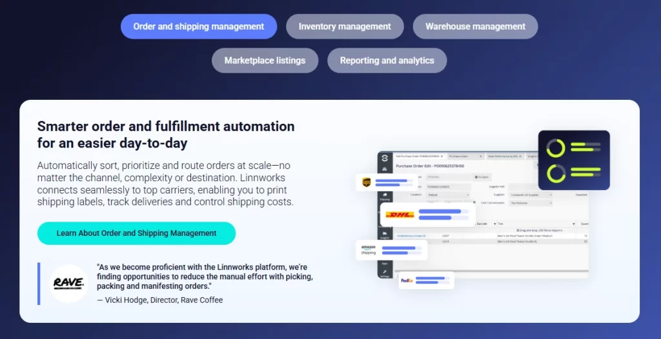The width and height of the screenshot is (661, 339).
Task: Select the Edit Purchase Order tab in mockup
Action: (x=418, y=156)
